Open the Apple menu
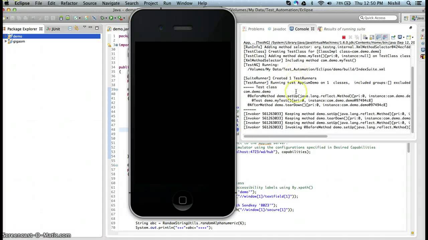This screenshot has width=428, height=240. coord(6,3)
